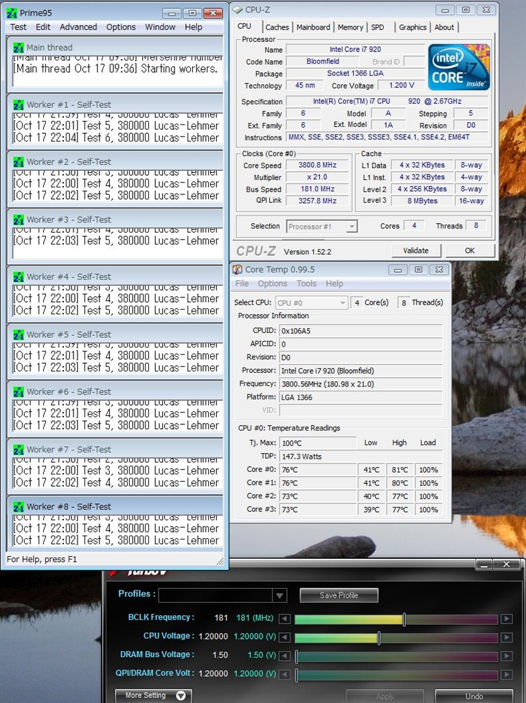Open the Tools menu in Core Temp

pos(306,284)
